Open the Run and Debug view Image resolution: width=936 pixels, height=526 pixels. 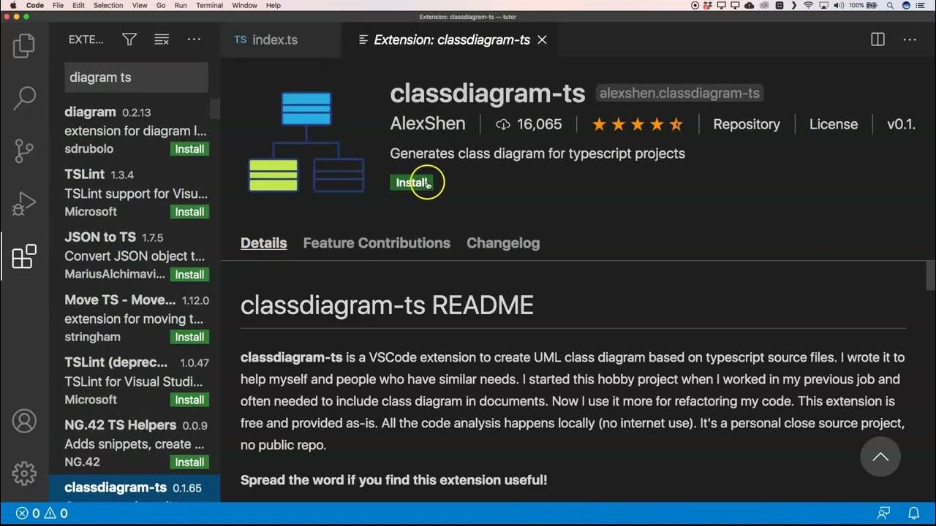click(x=24, y=204)
